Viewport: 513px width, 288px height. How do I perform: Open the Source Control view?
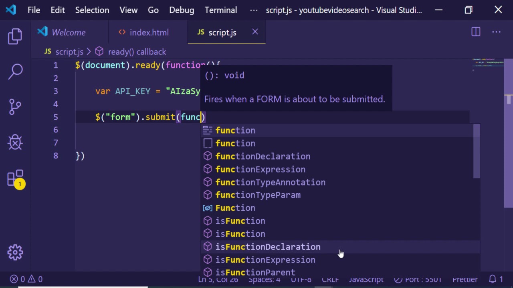(15, 107)
